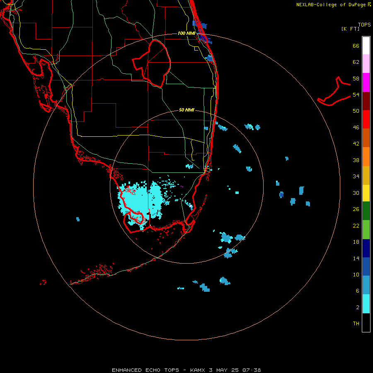Click the 50 NMI range ring label
Image resolution: width=373 pixels, height=373 pixels.
pyautogui.click(x=186, y=110)
